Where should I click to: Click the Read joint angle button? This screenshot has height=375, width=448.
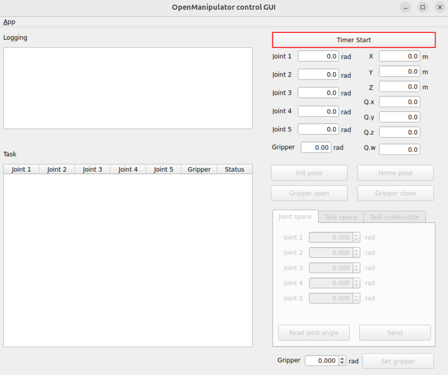pyautogui.click(x=313, y=333)
